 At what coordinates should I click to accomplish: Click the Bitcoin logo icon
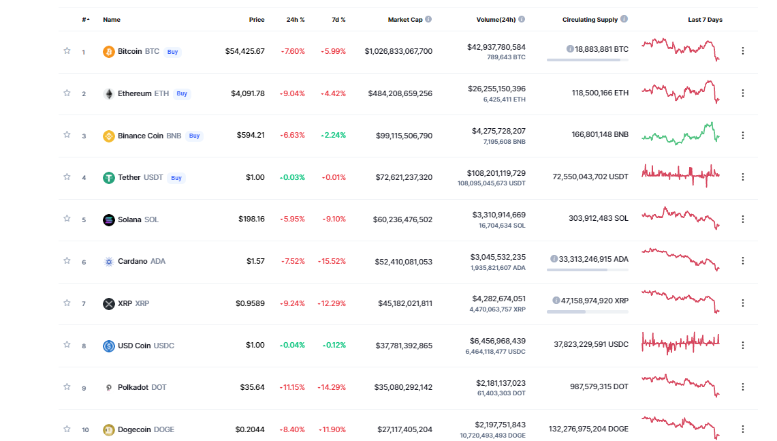coord(108,52)
